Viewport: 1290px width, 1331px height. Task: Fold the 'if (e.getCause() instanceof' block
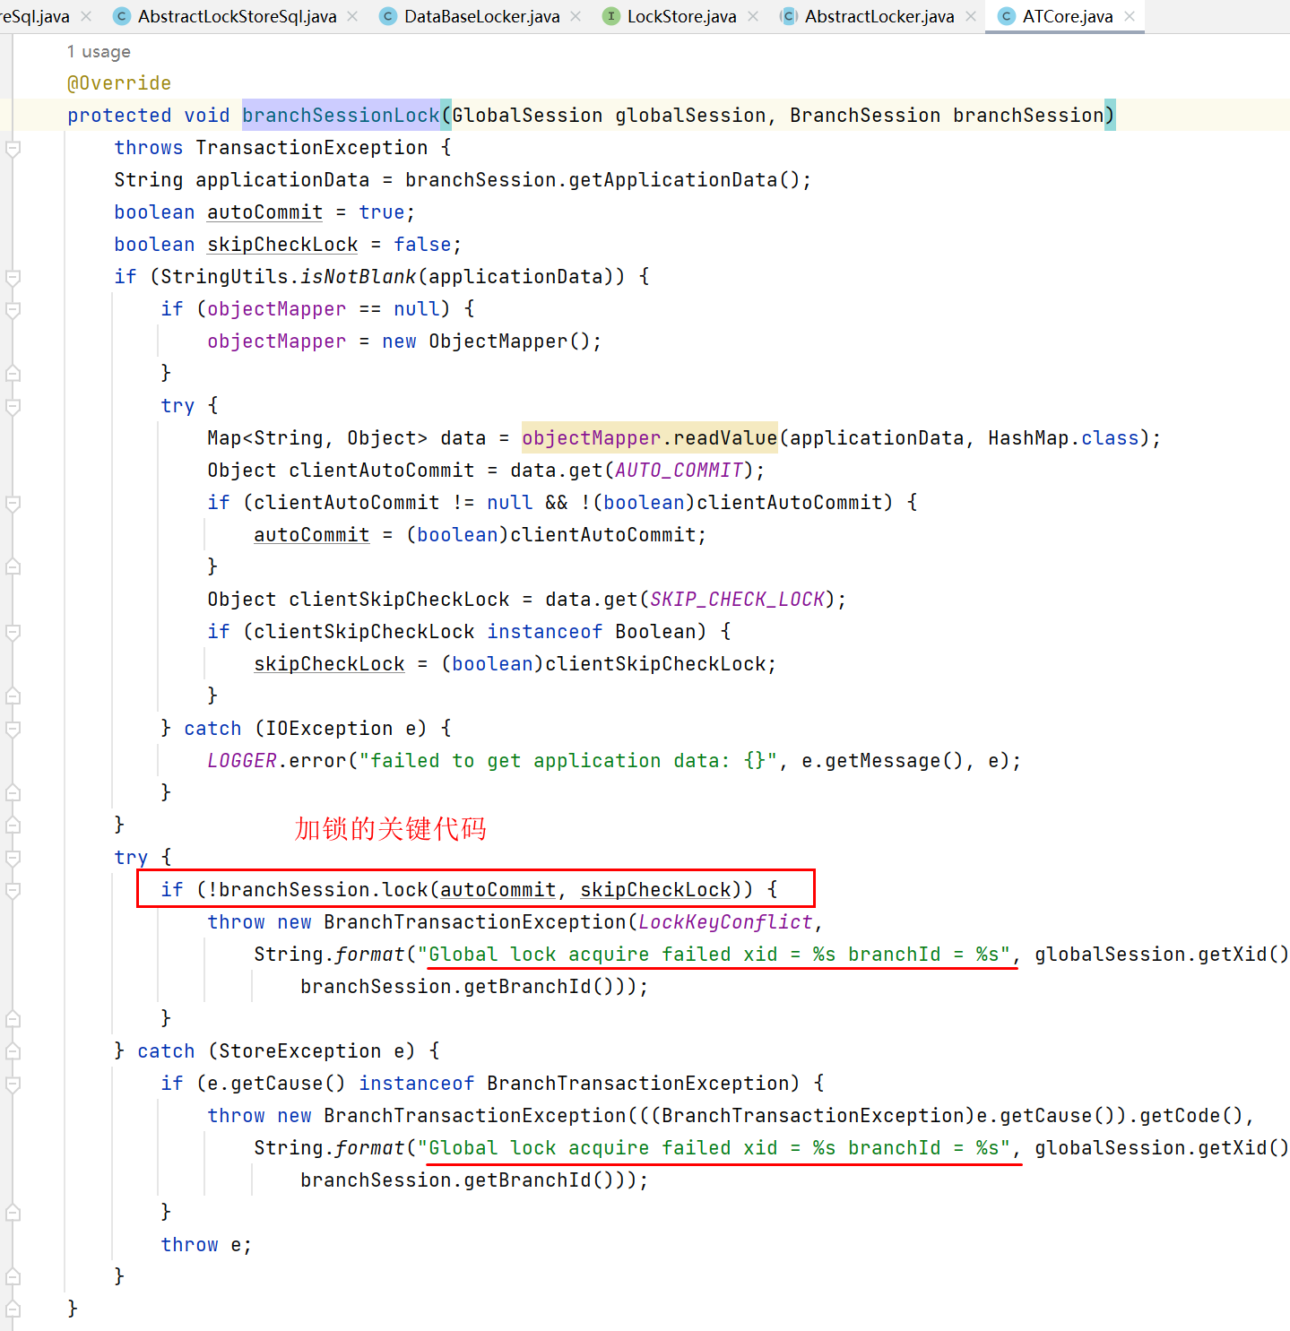[13, 1084]
